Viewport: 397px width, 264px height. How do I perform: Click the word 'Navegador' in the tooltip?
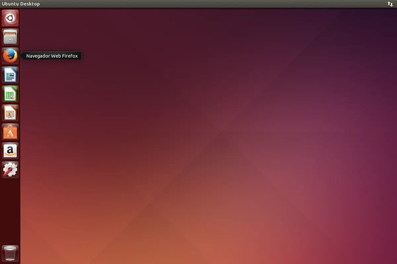click(37, 56)
